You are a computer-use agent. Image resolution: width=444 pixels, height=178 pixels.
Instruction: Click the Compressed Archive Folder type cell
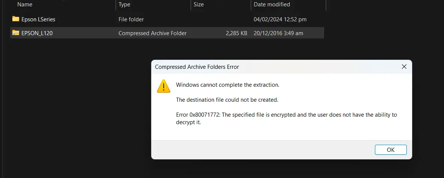(153, 33)
